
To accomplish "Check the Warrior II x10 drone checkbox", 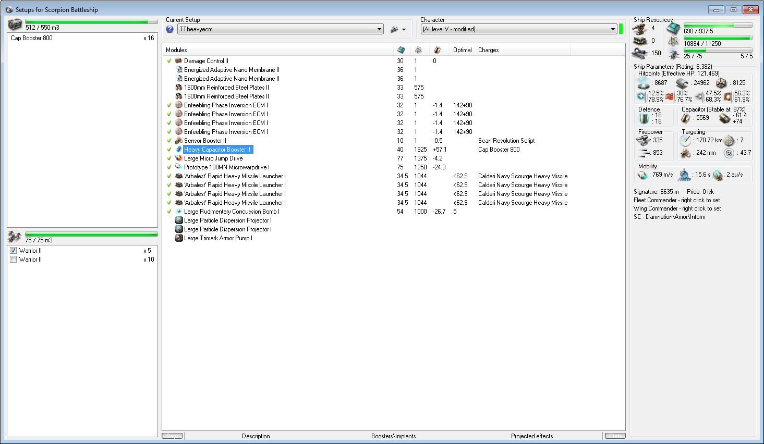I will [x=14, y=260].
